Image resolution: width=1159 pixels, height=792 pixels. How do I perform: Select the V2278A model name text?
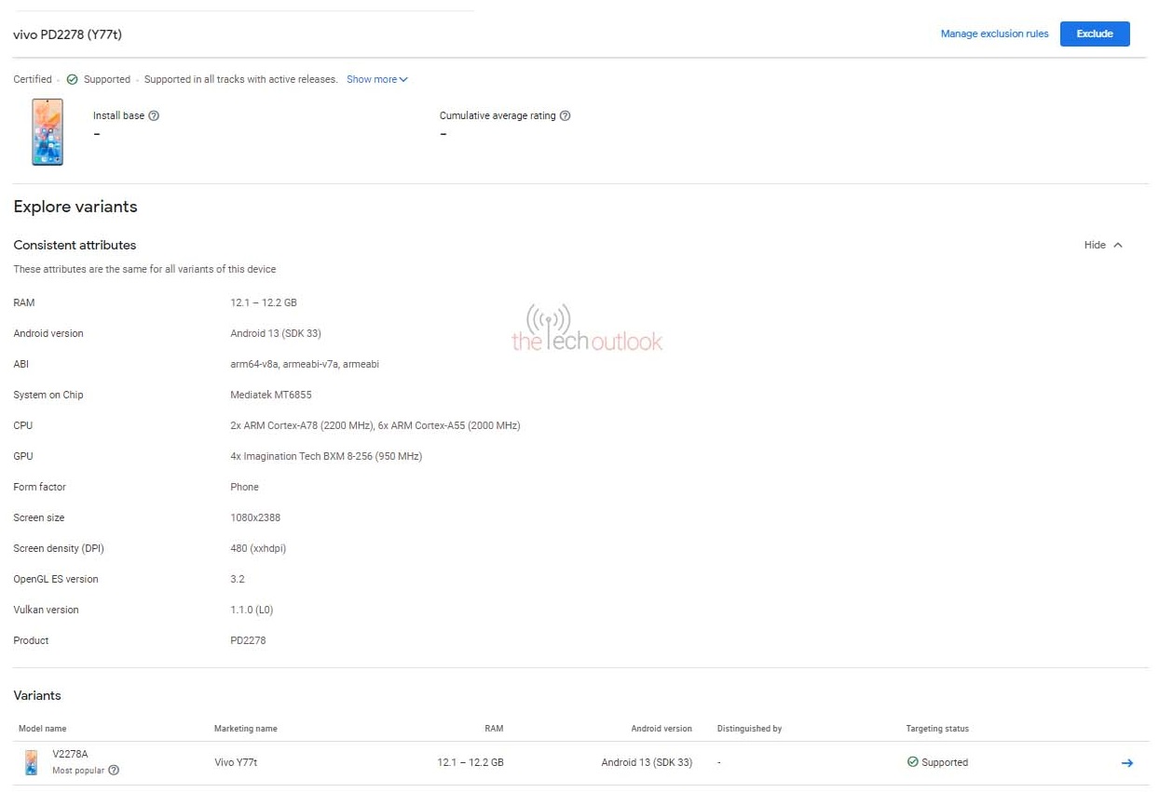[70, 755]
